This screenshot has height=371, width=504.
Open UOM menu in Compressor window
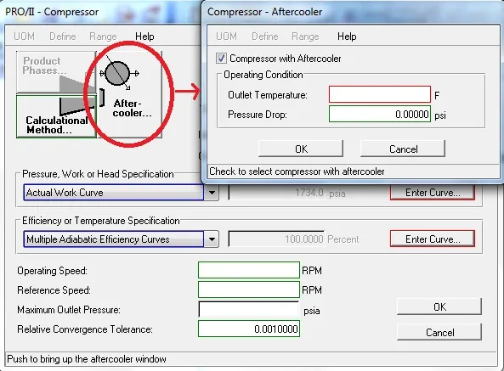tap(24, 37)
